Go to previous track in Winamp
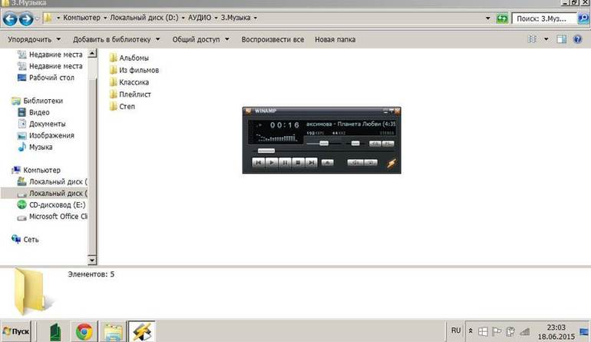Viewport: 591px width, 342px height. [258, 163]
